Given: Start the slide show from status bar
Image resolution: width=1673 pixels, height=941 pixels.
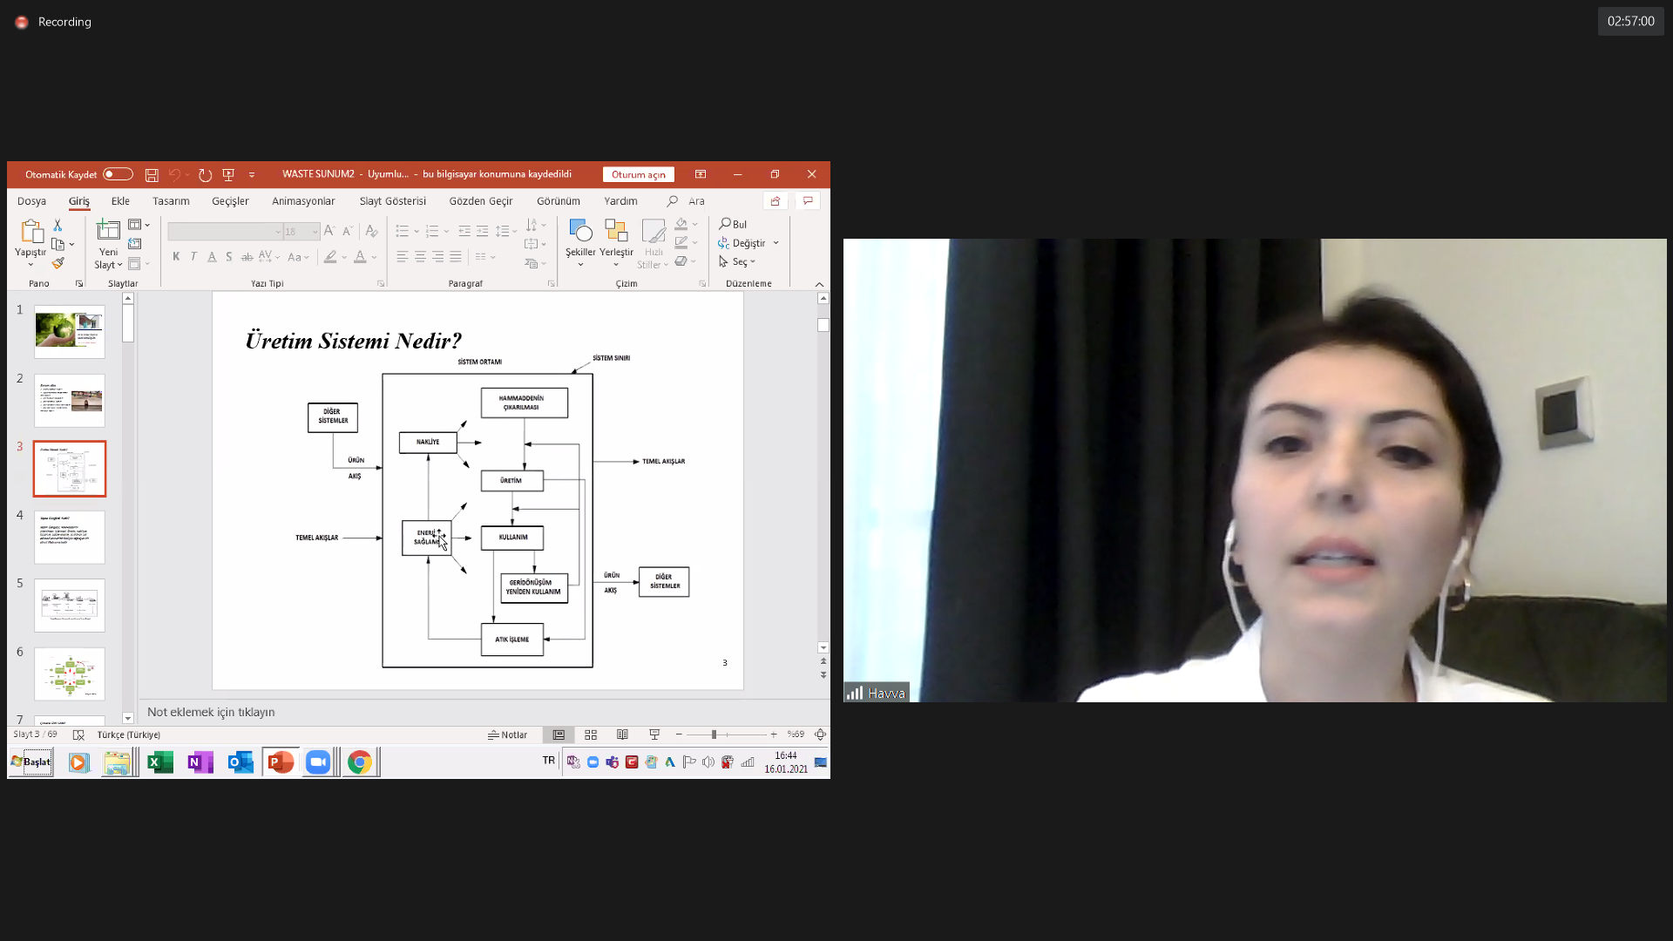Looking at the screenshot, I should tap(654, 735).
